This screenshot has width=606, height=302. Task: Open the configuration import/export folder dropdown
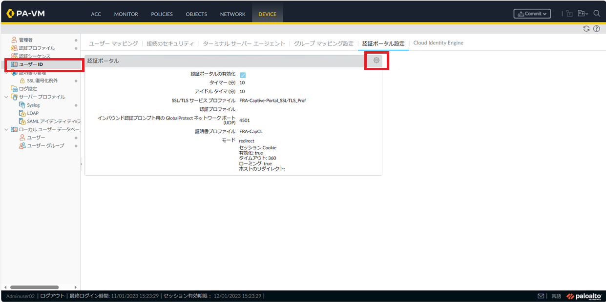[x=583, y=14]
